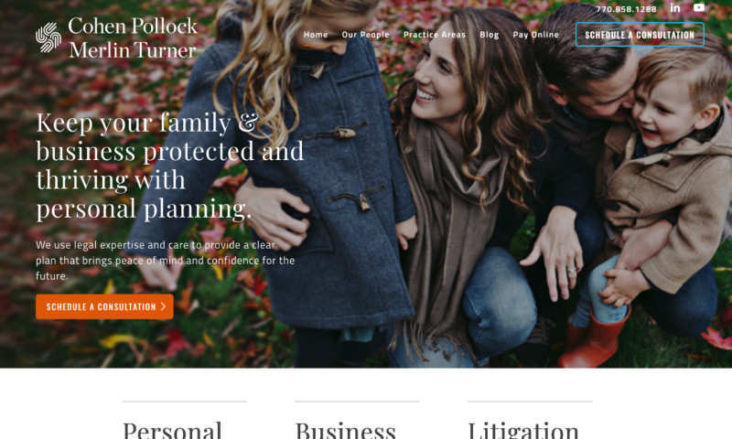Open the YouTube icon link
Image resolution: width=732 pixels, height=439 pixels.
tap(699, 7)
